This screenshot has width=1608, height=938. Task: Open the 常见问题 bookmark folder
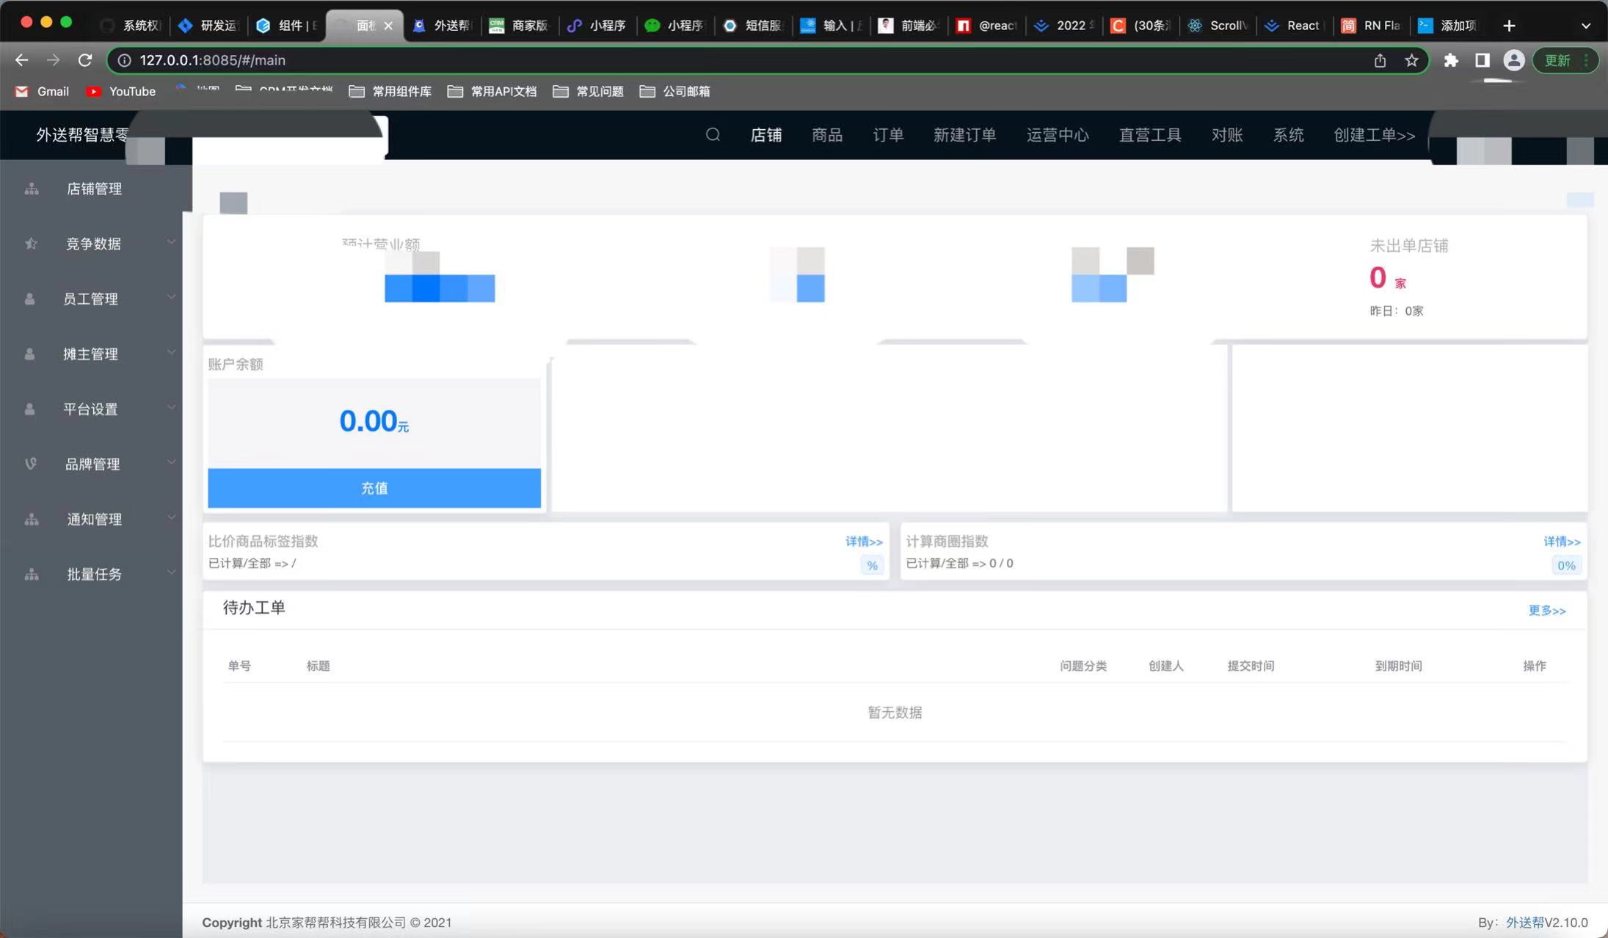[x=589, y=91]
